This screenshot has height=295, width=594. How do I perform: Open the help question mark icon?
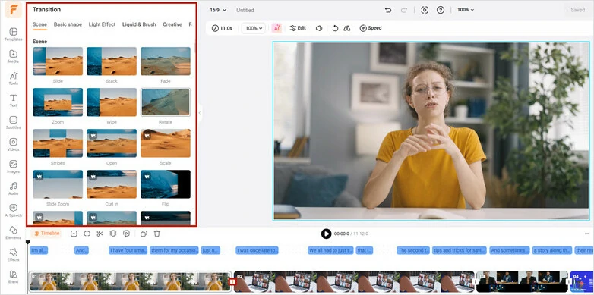(441, 10)
